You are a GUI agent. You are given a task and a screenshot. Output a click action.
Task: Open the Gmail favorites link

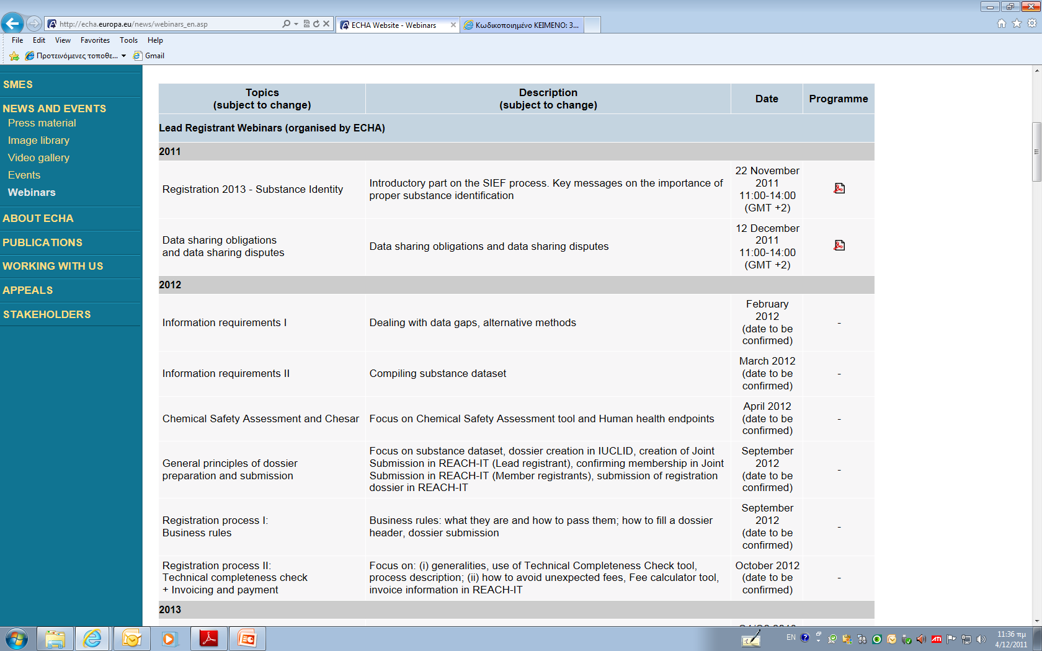[149, 56]
